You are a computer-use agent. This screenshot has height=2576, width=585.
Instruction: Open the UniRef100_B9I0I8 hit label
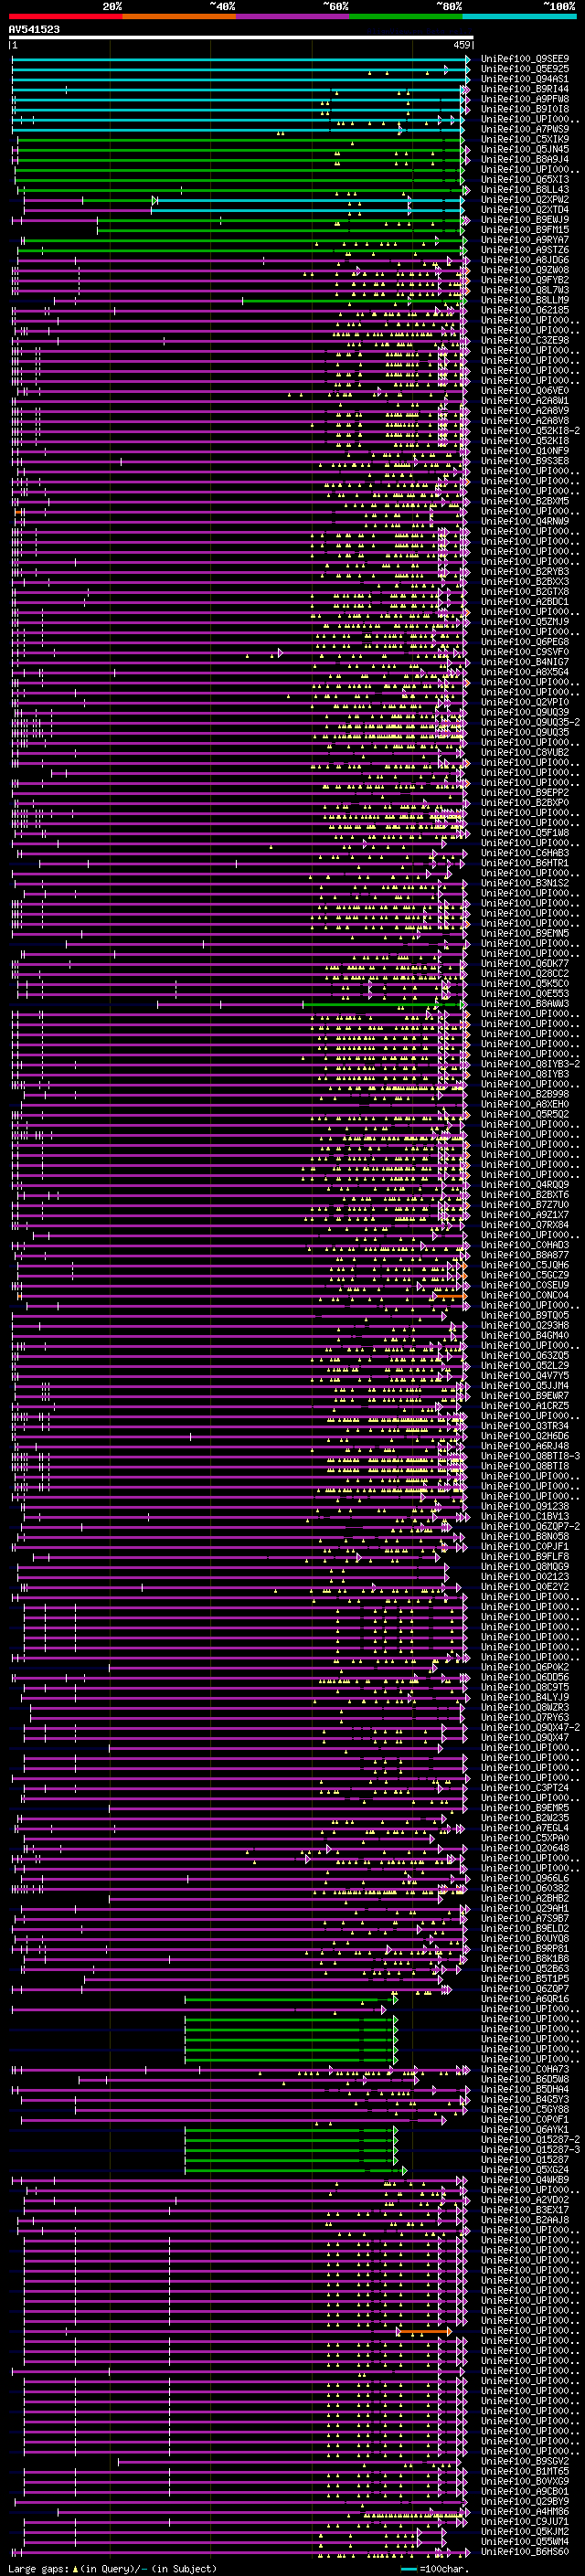pyautogui.click(x=525, y=109)
